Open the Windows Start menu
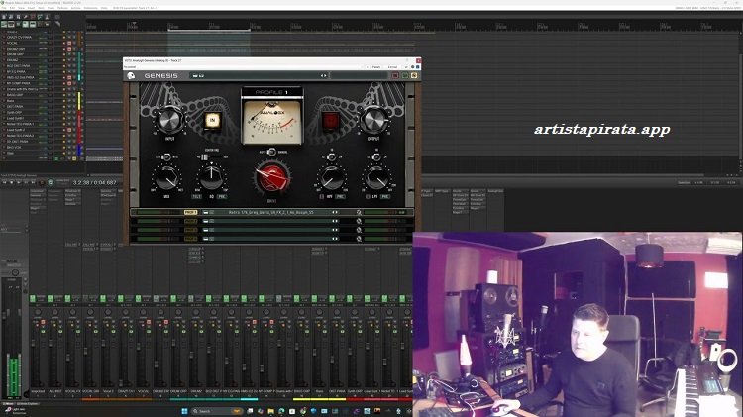The width and height of the screenshot is (743, 417). tap(184, 411)
